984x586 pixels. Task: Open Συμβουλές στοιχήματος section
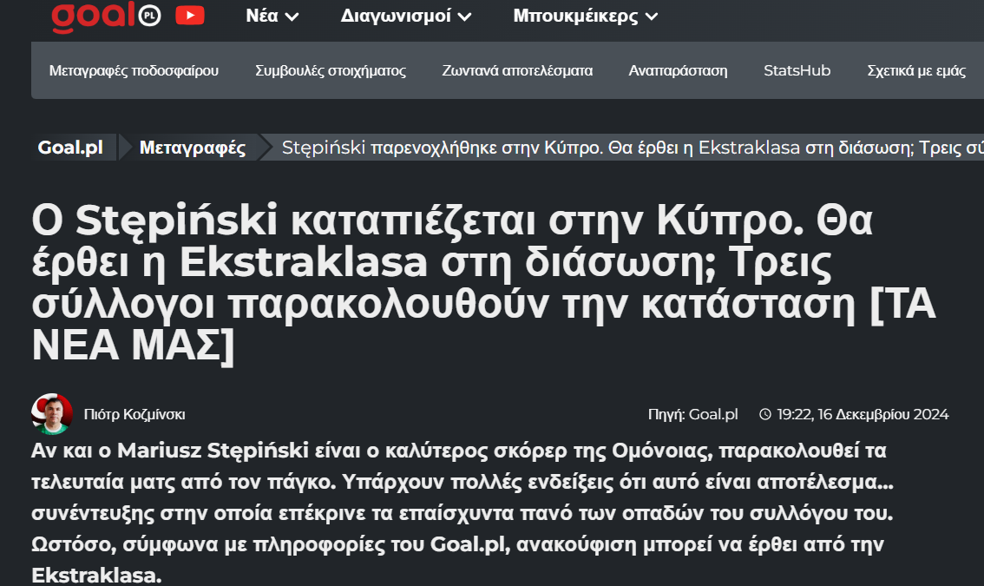coord(331,70)
